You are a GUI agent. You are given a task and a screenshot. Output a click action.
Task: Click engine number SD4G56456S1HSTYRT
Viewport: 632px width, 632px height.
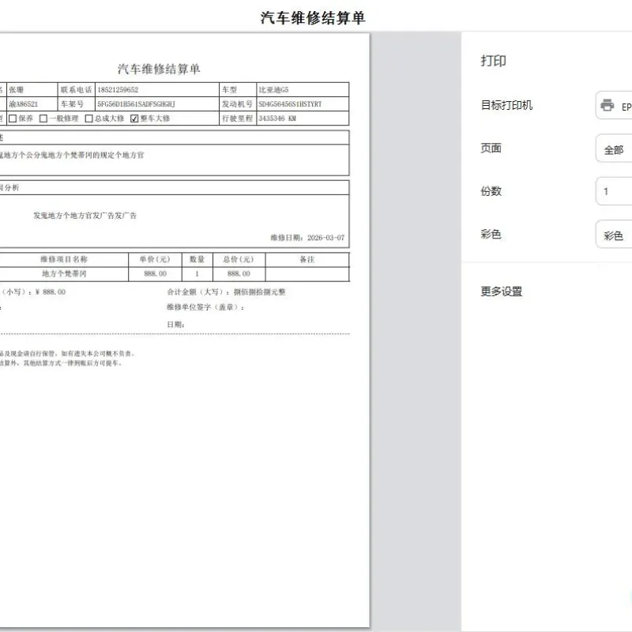pyautogui.click(x=290, y=104)
